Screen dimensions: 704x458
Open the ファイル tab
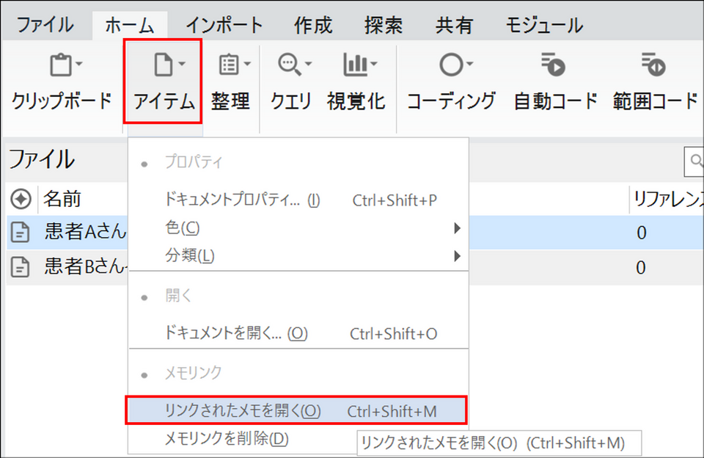click(45, 25)
